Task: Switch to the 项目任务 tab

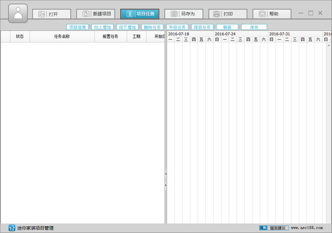Action: point(140,14)
